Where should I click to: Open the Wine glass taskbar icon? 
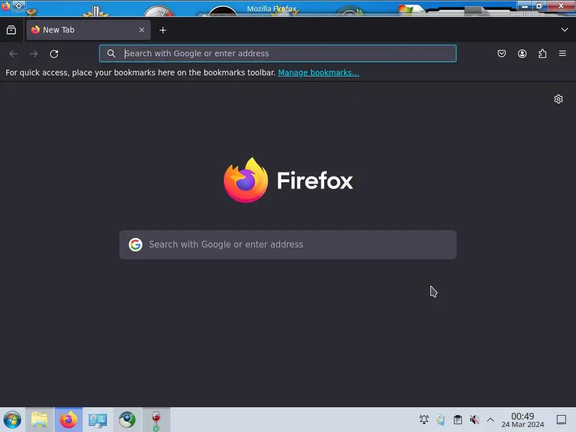[x=156, y=420]
